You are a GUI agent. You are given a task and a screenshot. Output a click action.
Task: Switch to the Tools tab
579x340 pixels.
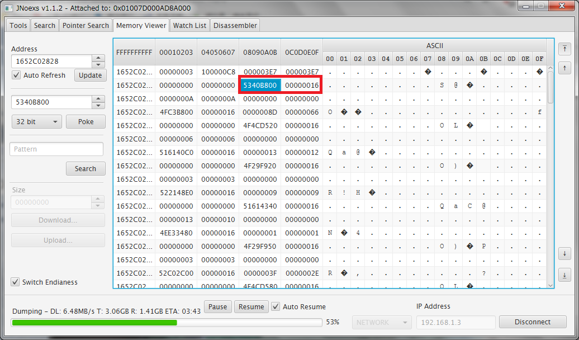(18, 26)
